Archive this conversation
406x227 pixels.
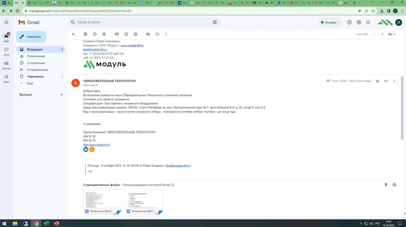pos(85,34)
